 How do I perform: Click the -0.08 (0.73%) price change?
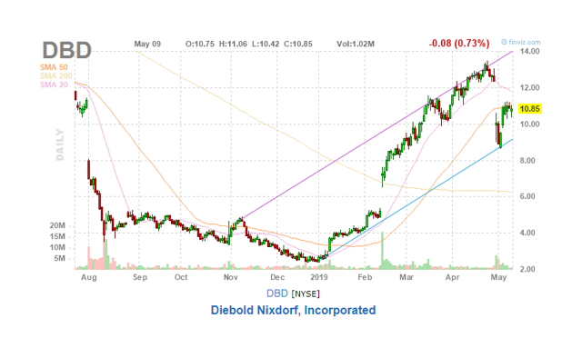click(x=459, y=44)
